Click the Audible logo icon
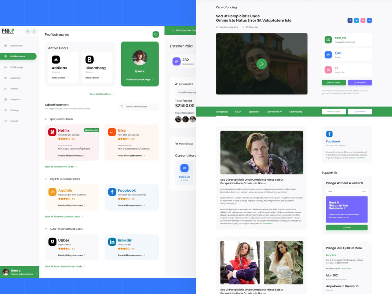This screenshot has height=294, width=392. (52, 192)
